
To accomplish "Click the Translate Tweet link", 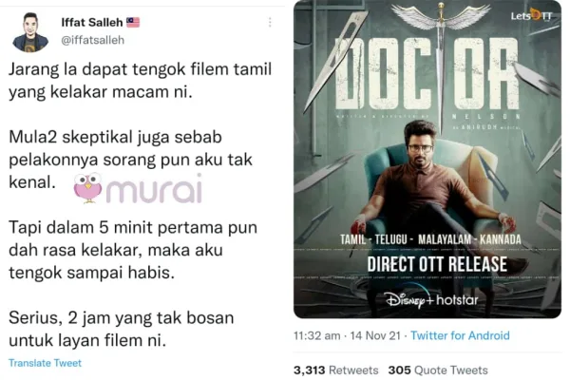I will click(45, 363).
